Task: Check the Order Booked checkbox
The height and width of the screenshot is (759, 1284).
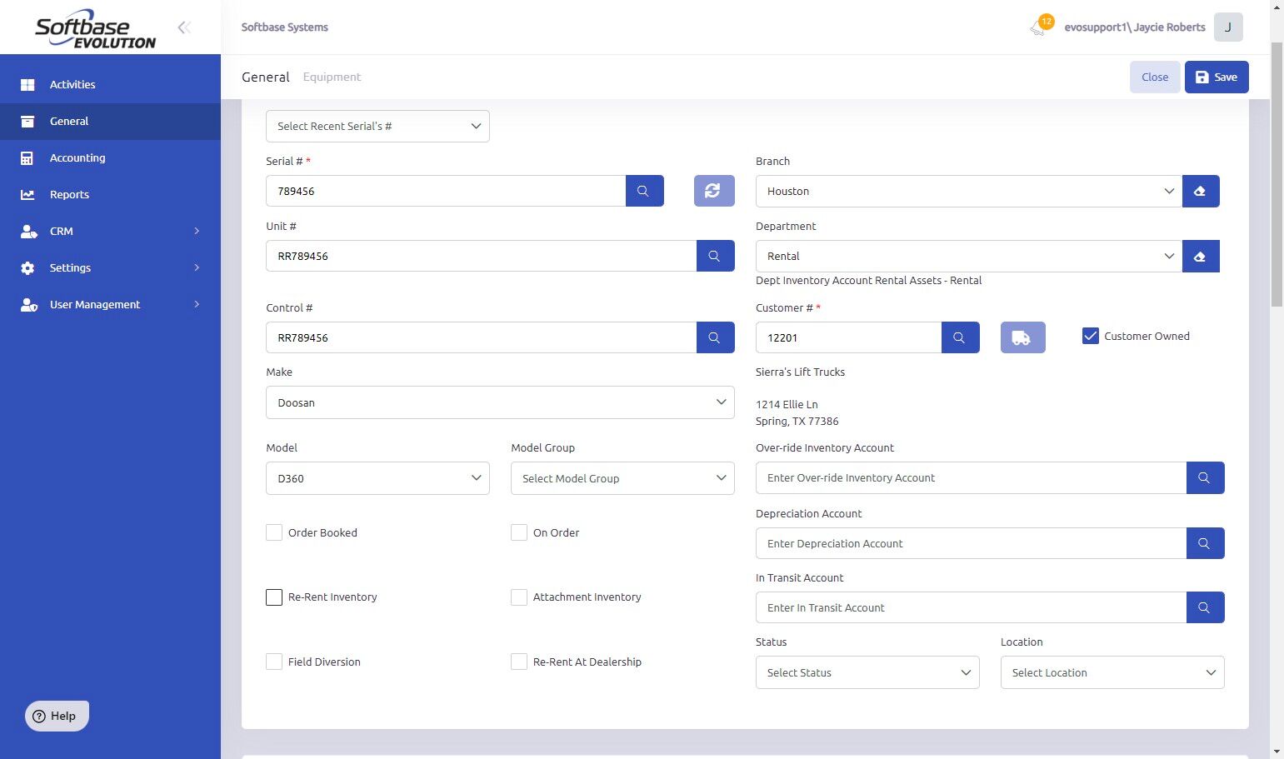Action: click(x=274, y=532)
